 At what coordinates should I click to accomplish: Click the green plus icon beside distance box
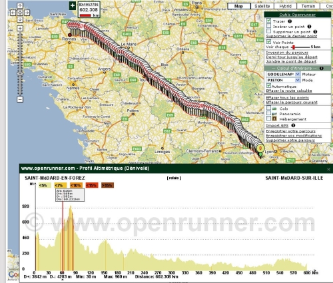pyautogui.click(x=73, y=5)
